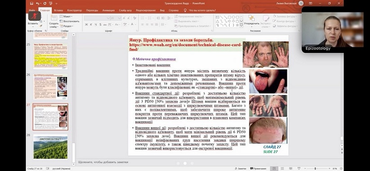Open the Раздел section dropdown
The height and width of the screenshot is (171, 370).
[66, 26]
